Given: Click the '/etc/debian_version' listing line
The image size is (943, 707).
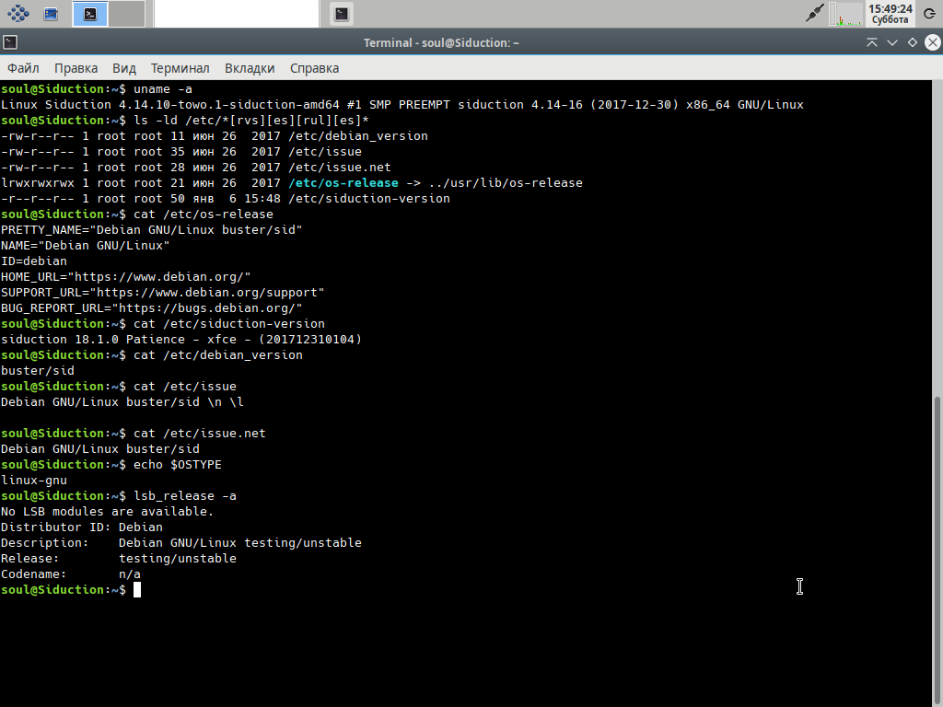Looking at the screenshot, I should pyautogui.click(x=214, y=136).
